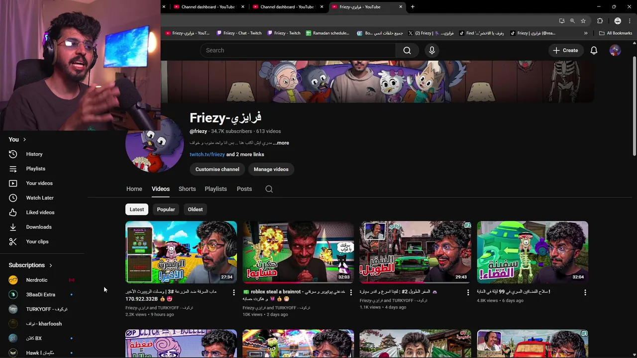Open more options for roblox steal a brainrot video
637x358 pixels.
pos(351,292)
